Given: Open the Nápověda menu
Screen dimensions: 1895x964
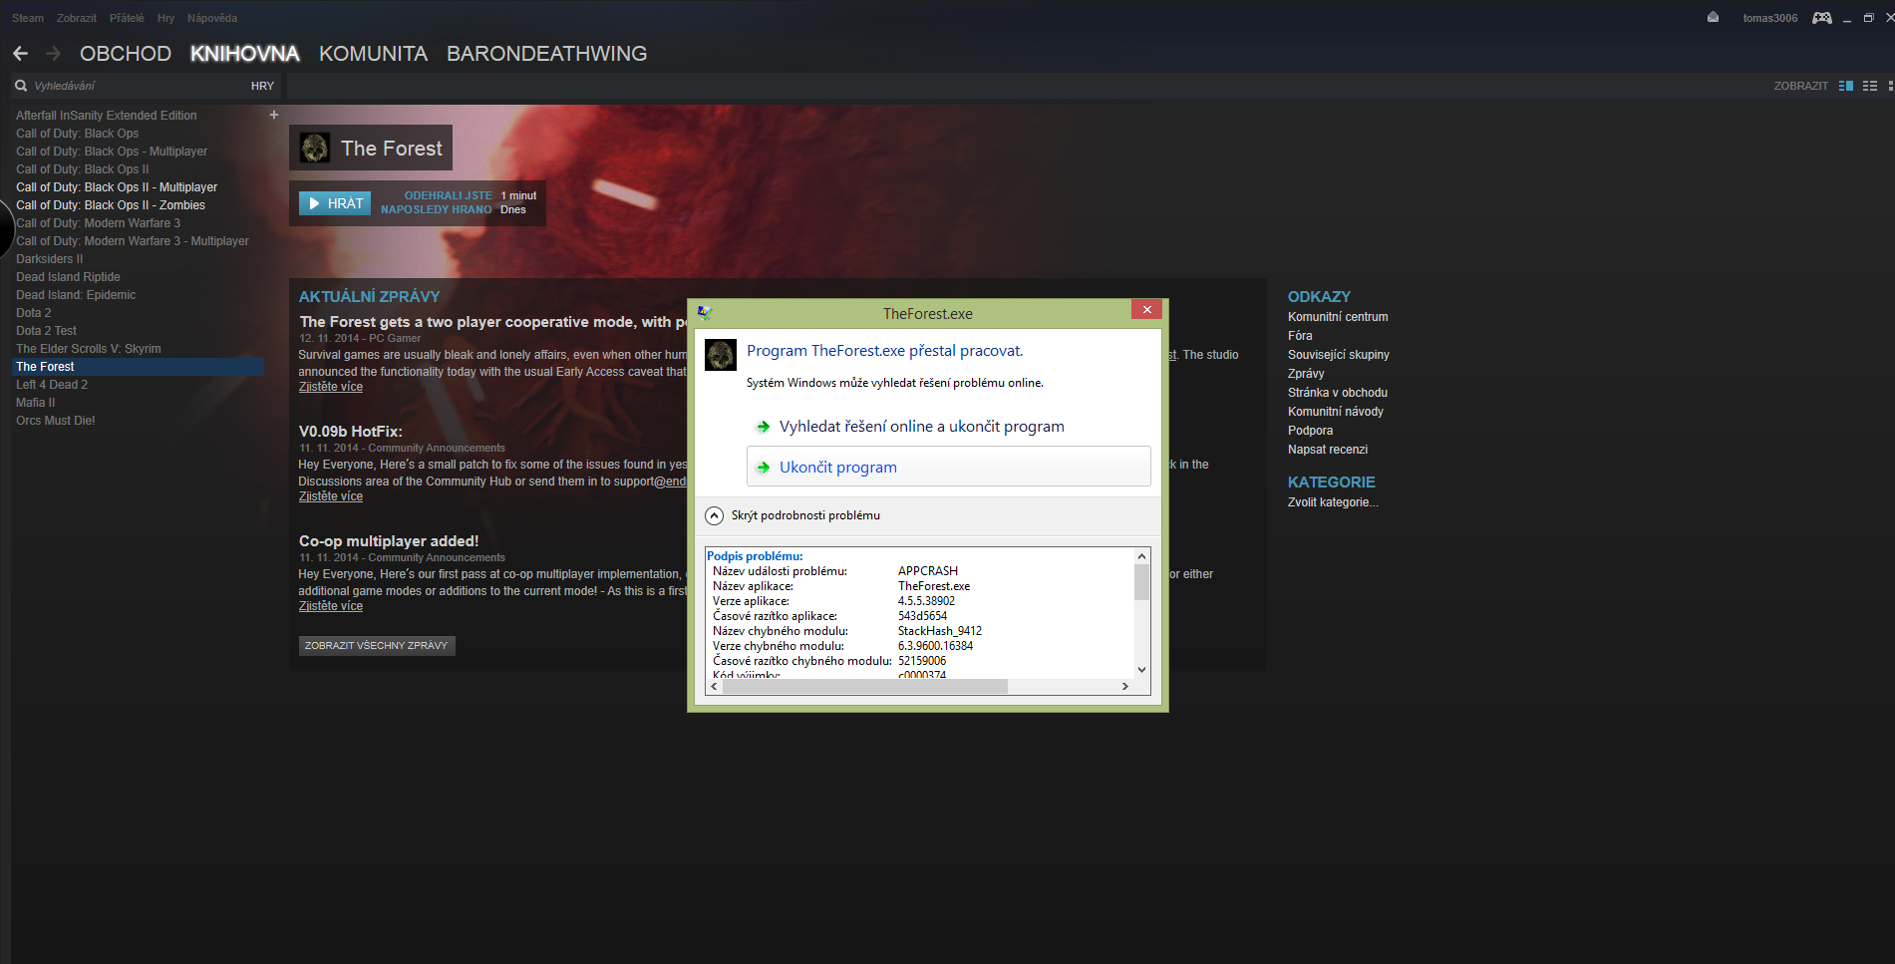Looking at the screenshot, I should (212, 18).
